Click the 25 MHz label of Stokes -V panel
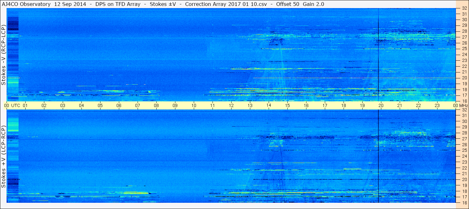 point(464,49)
